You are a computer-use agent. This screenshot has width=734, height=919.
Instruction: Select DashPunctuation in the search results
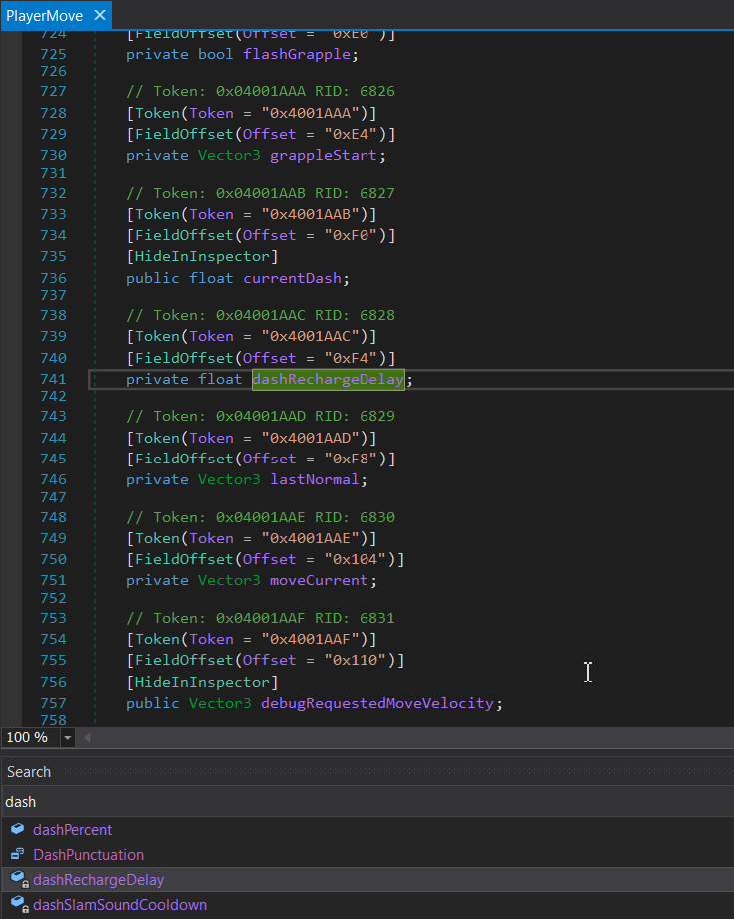(x=88, y=855)
